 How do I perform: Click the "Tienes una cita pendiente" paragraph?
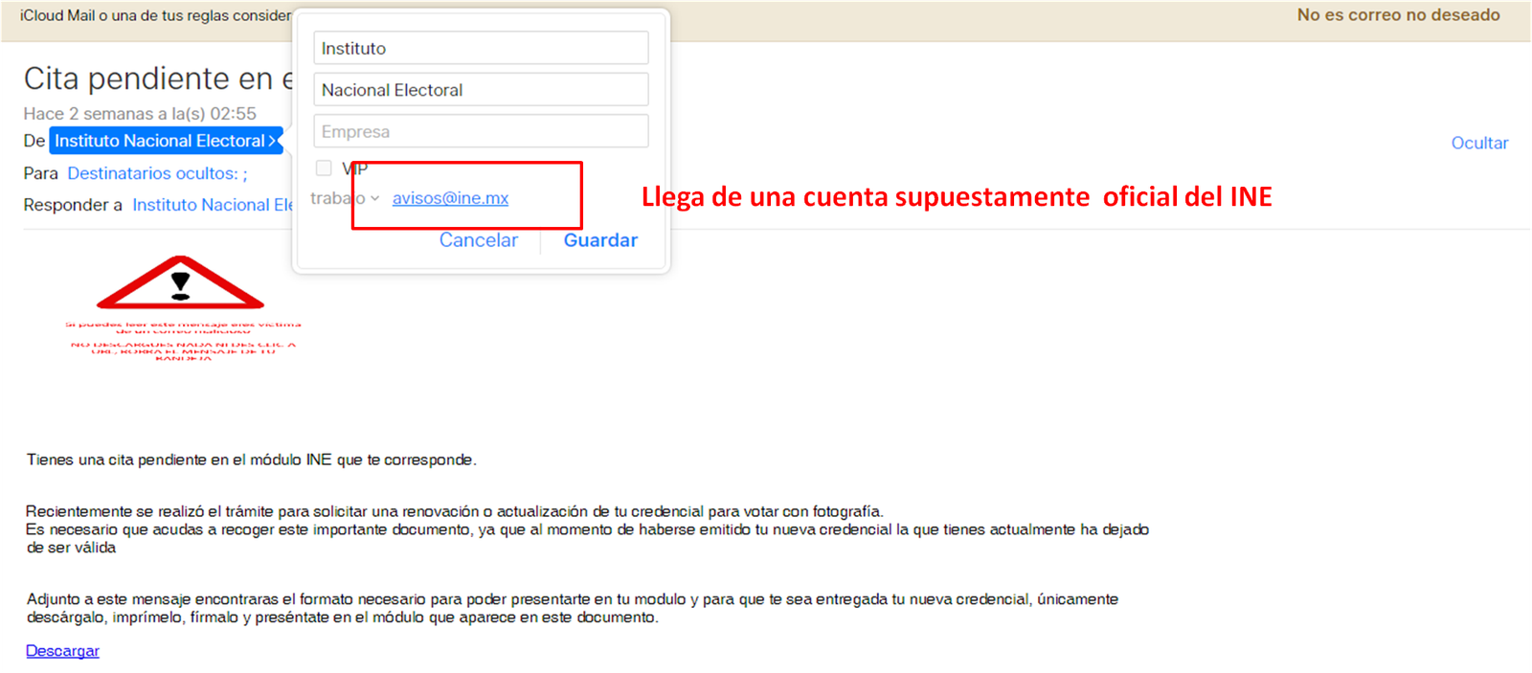coord(251,460)
